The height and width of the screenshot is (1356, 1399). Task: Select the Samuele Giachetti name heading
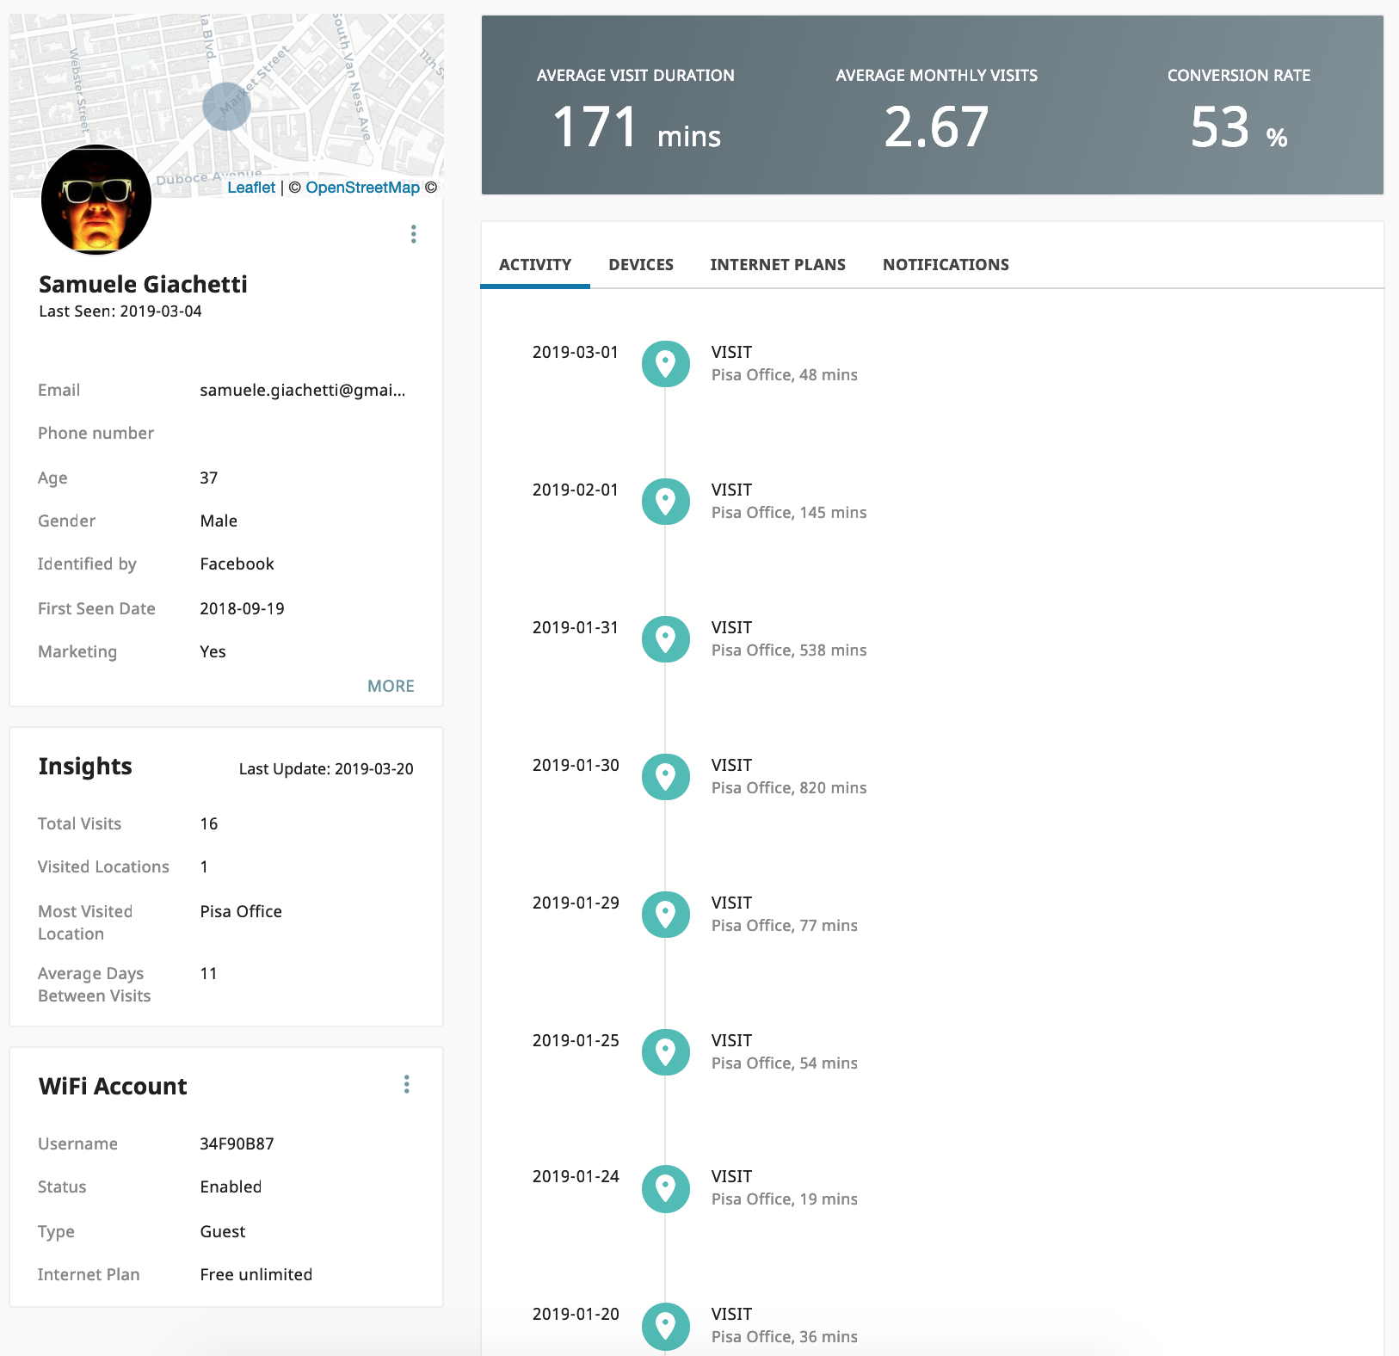(143, 284)
